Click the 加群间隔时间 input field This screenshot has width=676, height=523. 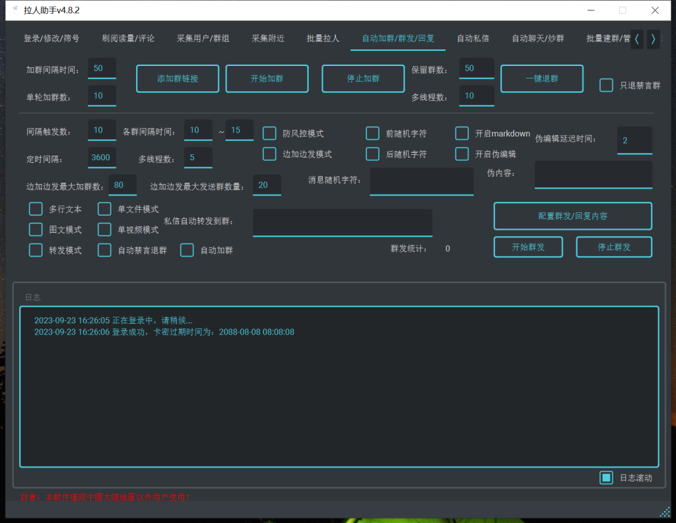coord(102,69)
